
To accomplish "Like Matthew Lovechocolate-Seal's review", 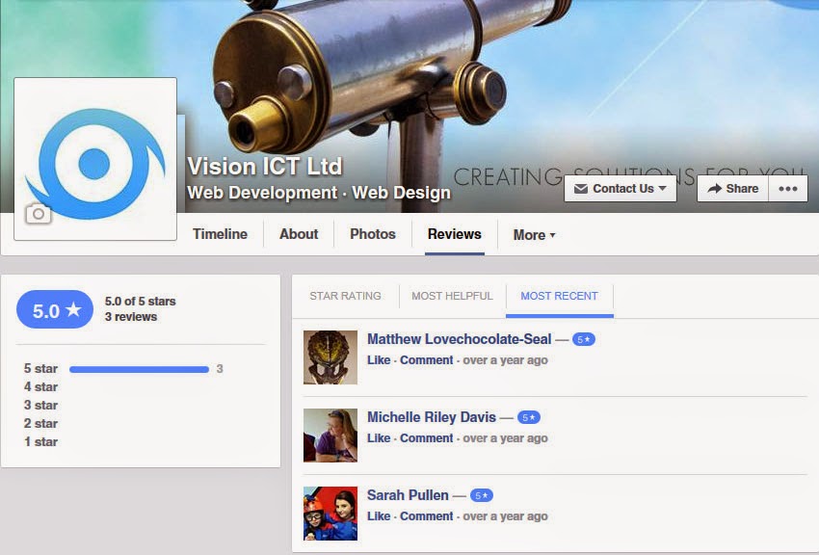I will (x=379, y=360).
